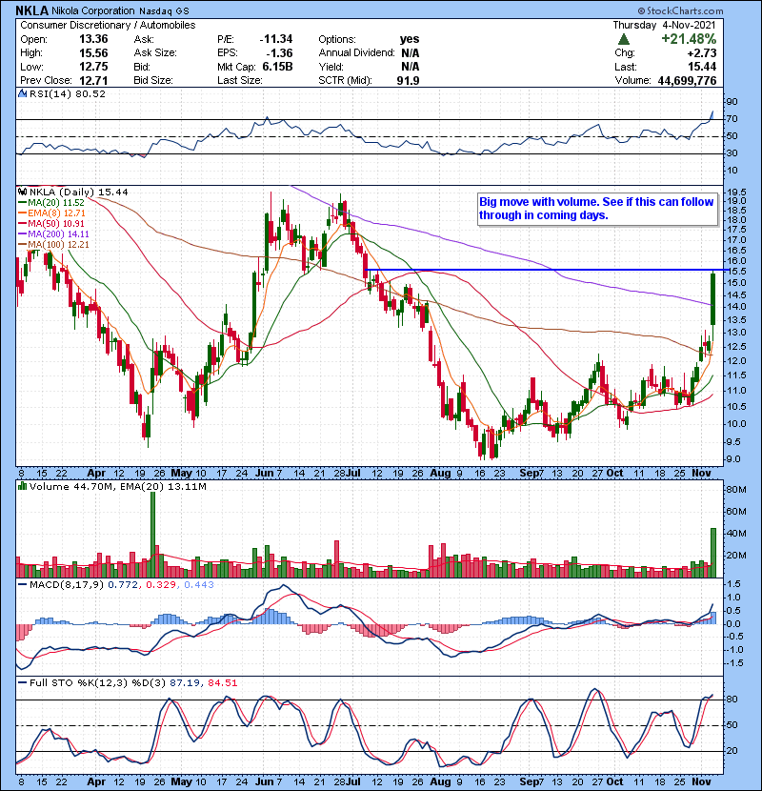762x791 pixels.
Task: Click the RSI(14) 80.52 indicator label
Action: pyautogui.click(x=67, y=93)
